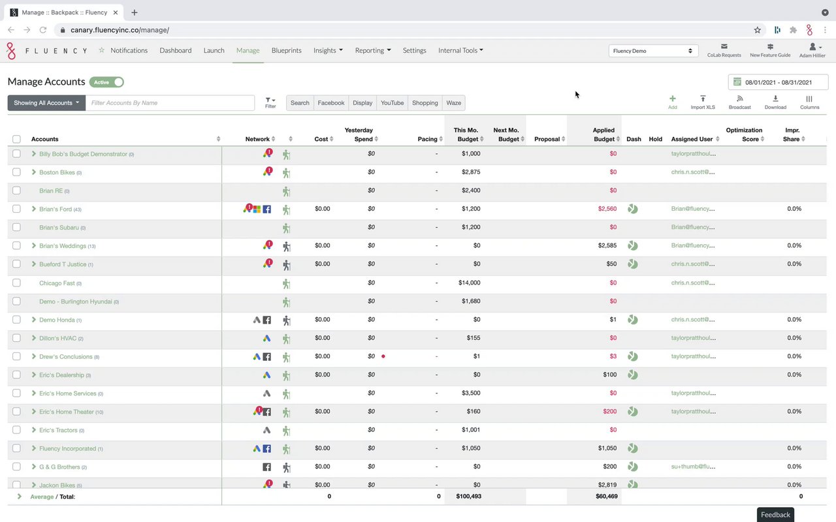
Task: Open the date range picker field
Action: [778, 82]
